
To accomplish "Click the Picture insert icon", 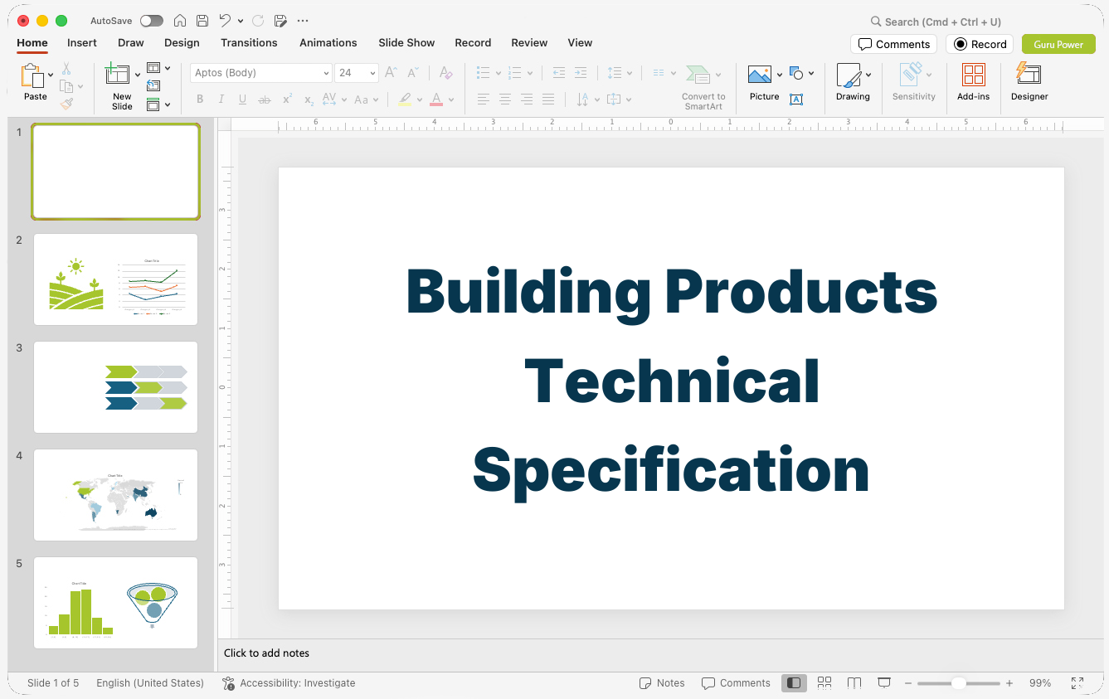I will pyautogui.click(x=760, y=75).
